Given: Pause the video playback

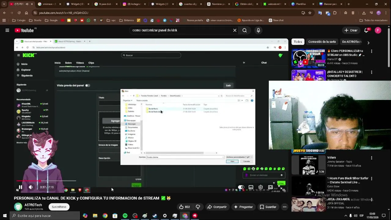Looking at the screenshot, I should pyautogui.click(x=20, y=187).
